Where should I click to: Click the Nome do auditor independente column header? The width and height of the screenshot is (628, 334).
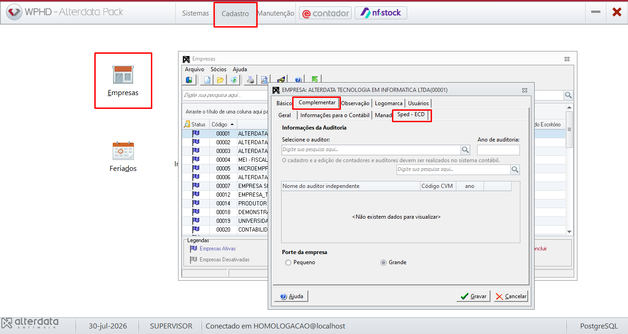pyautogui.click(x=351, y=186)
